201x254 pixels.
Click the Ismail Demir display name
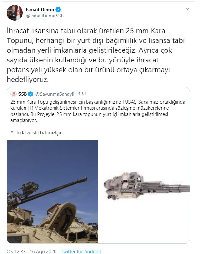(40, 10)
